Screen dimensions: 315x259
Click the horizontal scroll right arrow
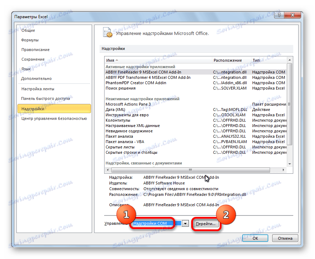point(283,170)
